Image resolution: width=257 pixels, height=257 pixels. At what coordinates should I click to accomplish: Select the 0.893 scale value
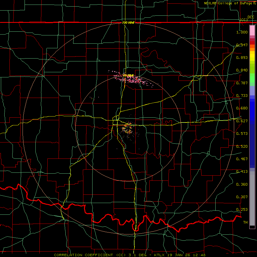242,57
